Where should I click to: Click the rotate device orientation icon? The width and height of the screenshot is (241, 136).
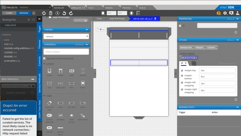coord(131,13)
